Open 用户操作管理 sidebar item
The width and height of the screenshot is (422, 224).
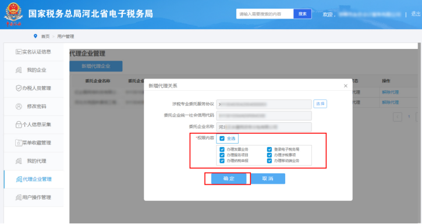coord(34,197)
